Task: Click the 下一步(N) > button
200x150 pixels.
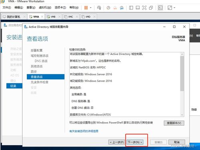Action: [135, 142]
